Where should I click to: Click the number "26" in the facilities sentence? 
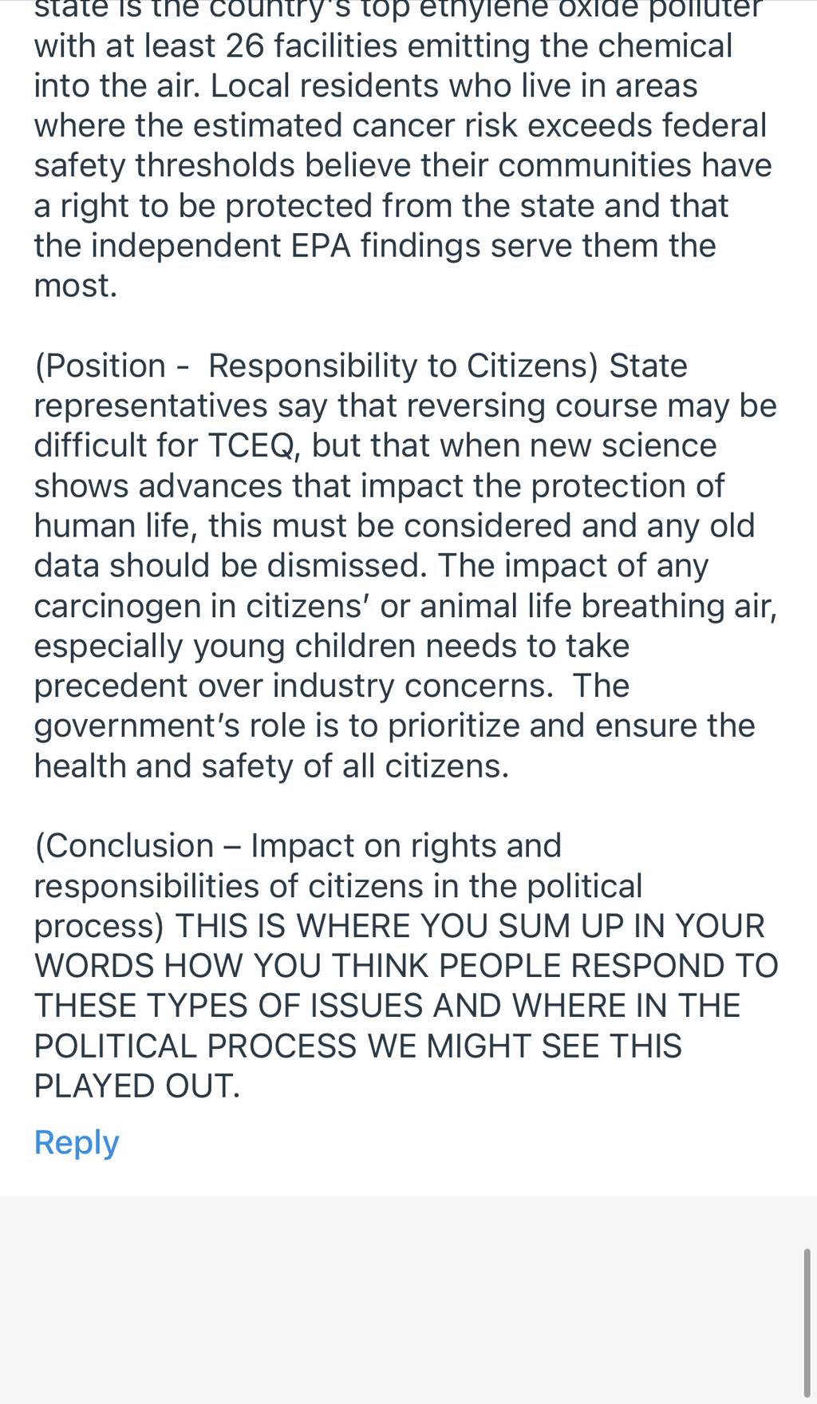(245, 46)
